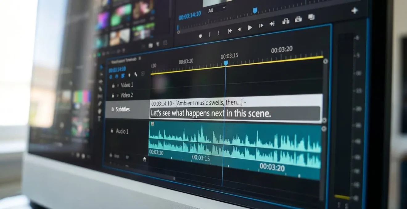Select the caption "Let's see what happens next"

(235, 113)
